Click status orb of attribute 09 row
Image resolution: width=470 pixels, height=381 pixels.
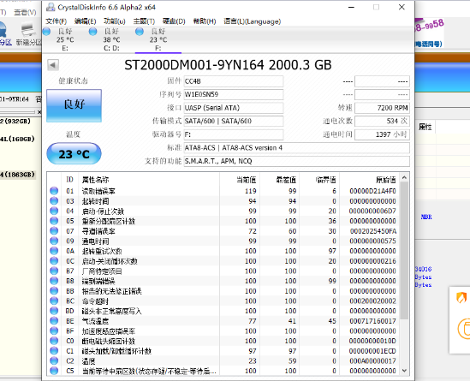[54, 241]
